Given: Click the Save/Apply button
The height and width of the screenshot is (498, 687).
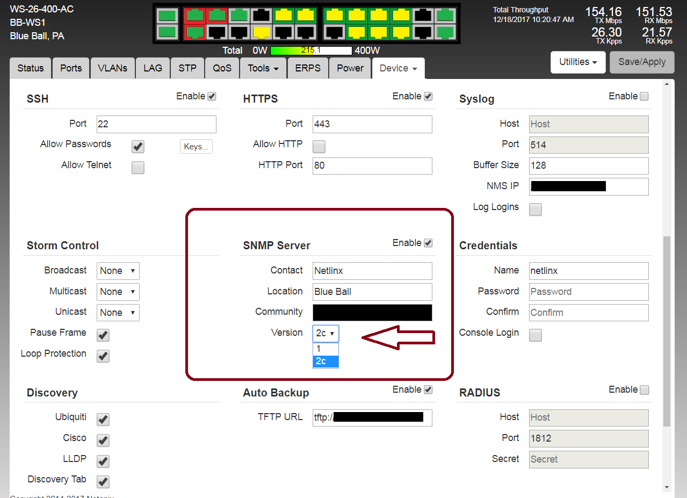Looking at the screenshot, I should tap(641, 62).
